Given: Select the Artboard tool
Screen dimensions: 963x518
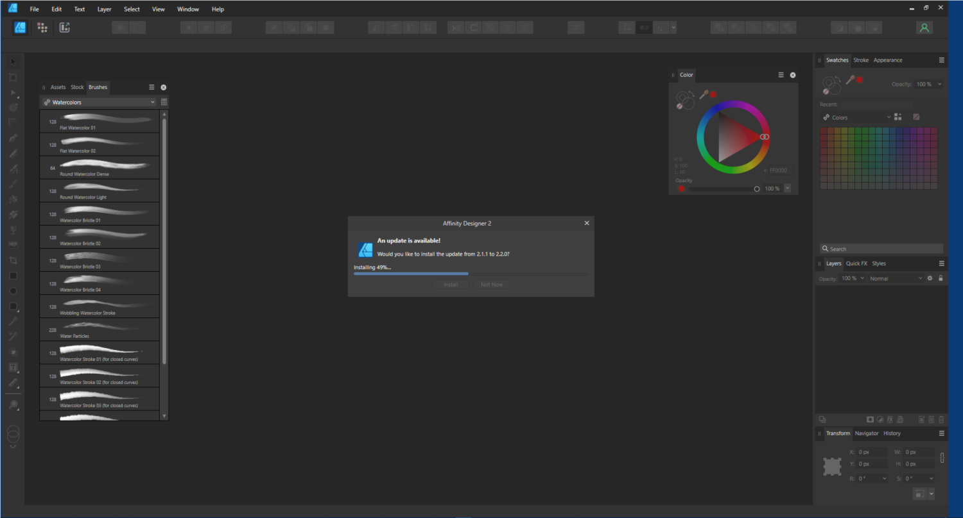Looking at the screenshot, I should pyautogui.click(x=13, y=77).
